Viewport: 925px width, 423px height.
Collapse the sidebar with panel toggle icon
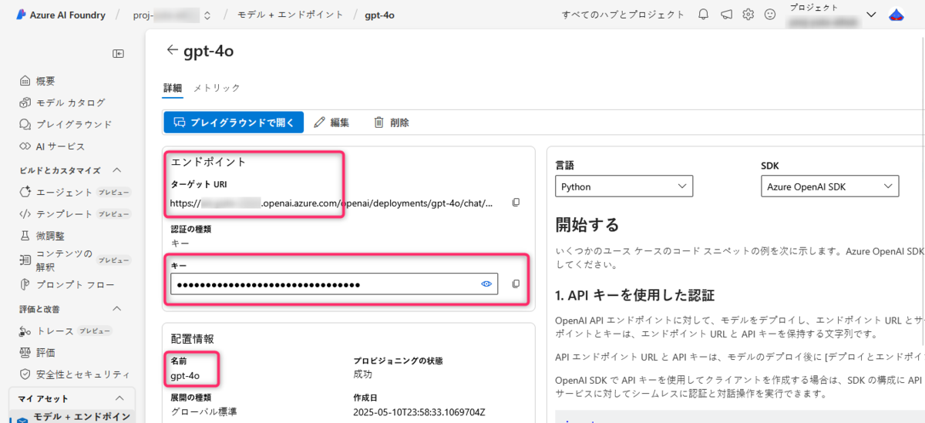pos(118,53)
